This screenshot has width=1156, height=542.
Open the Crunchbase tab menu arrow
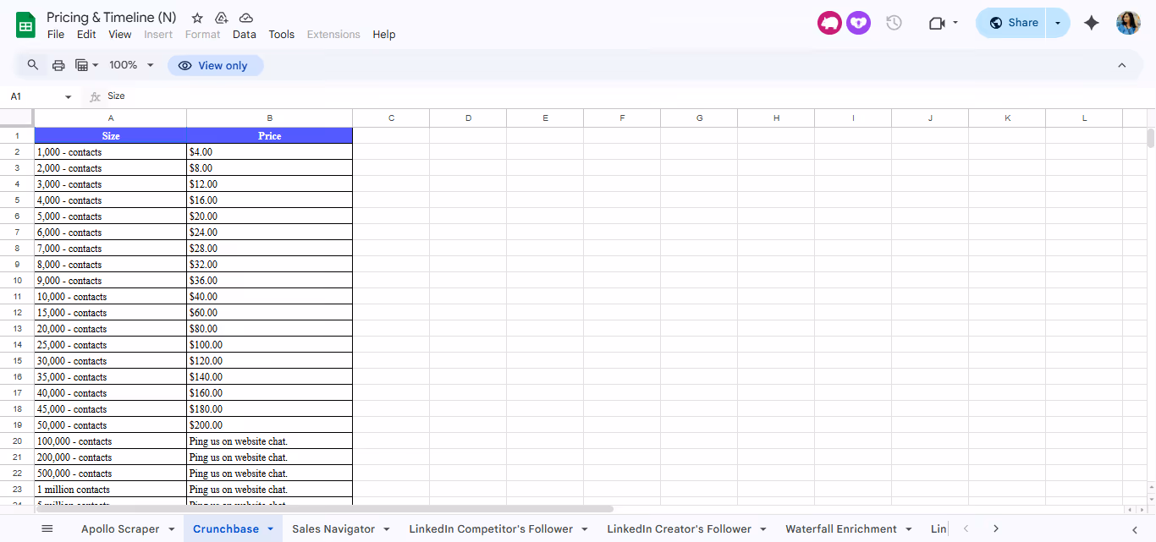[271, 529]
